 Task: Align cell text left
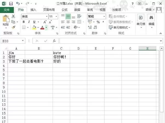tap(63, 22)
